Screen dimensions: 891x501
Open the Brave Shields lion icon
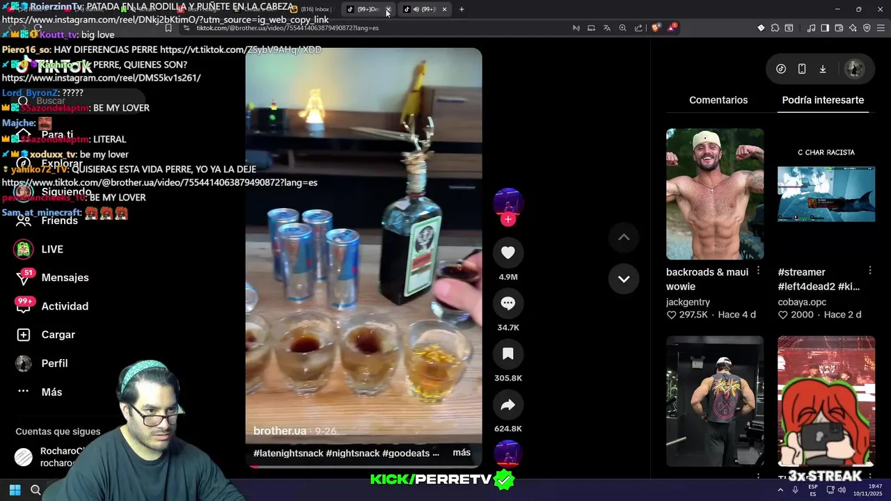pyautogui.click(x=656, y=28)
